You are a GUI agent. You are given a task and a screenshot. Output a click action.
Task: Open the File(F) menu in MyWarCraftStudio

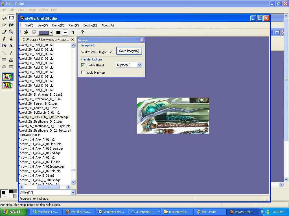[x=29, y=25]
